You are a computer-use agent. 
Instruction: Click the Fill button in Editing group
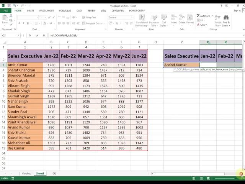[201, 20]
